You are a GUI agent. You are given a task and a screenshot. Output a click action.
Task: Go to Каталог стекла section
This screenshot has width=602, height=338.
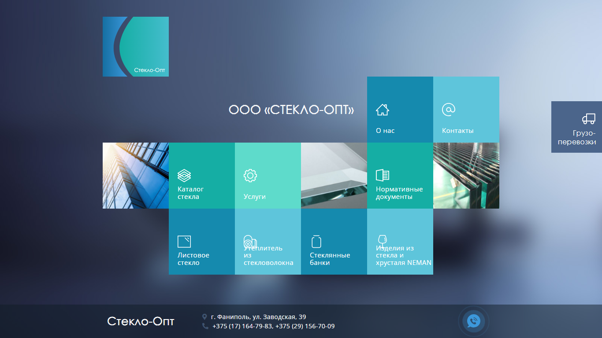click(202, 176)
